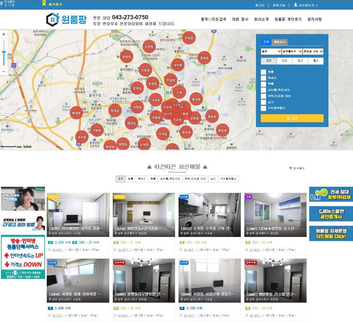This screenshot has height=323, width=353.
Task: Switch to the 통합검색 tab
Action: point(279,42)
